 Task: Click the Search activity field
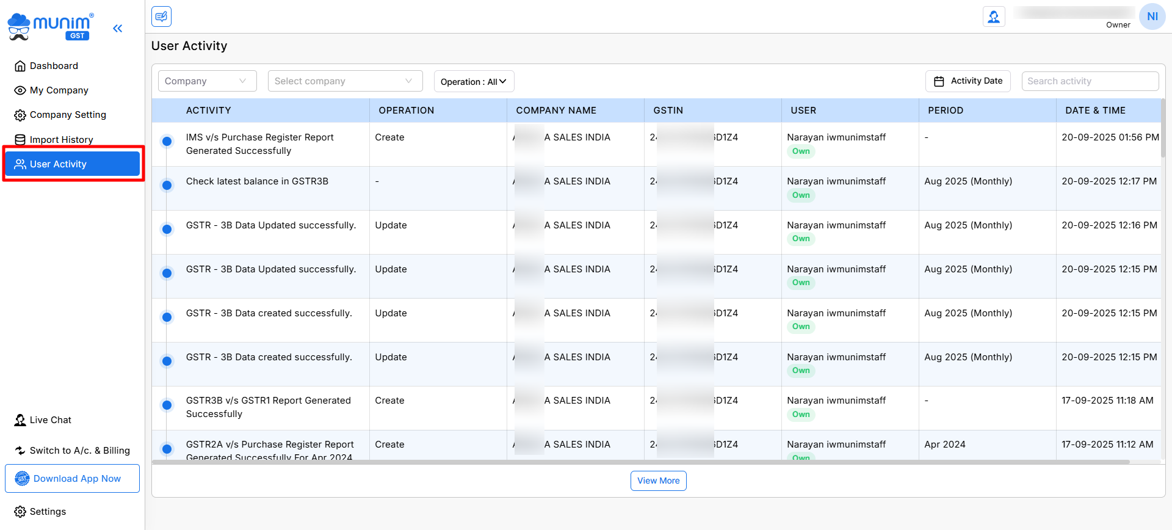pos(1090,81)
